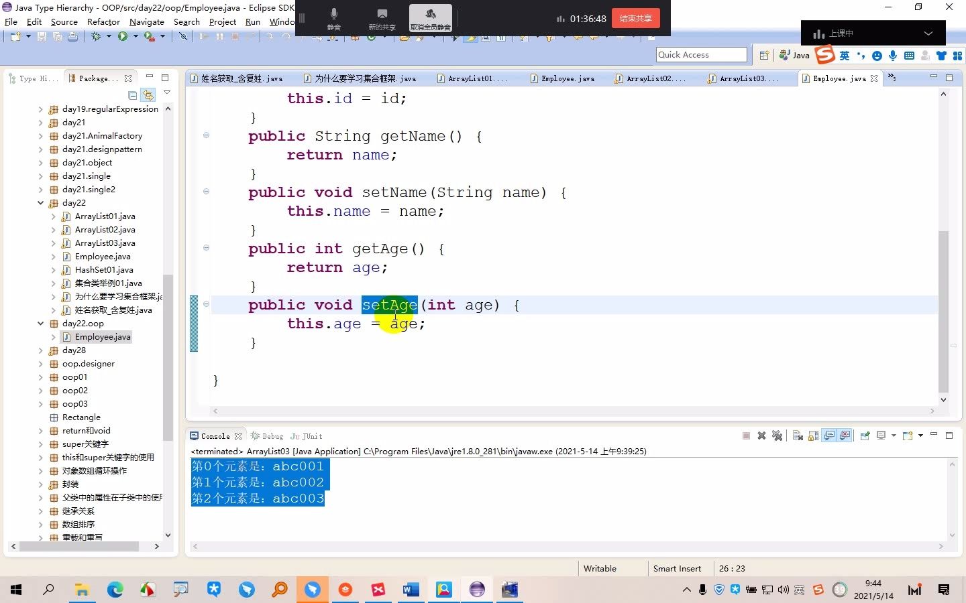
Task: Open the Project menu
Action: [x=223, y=21]
